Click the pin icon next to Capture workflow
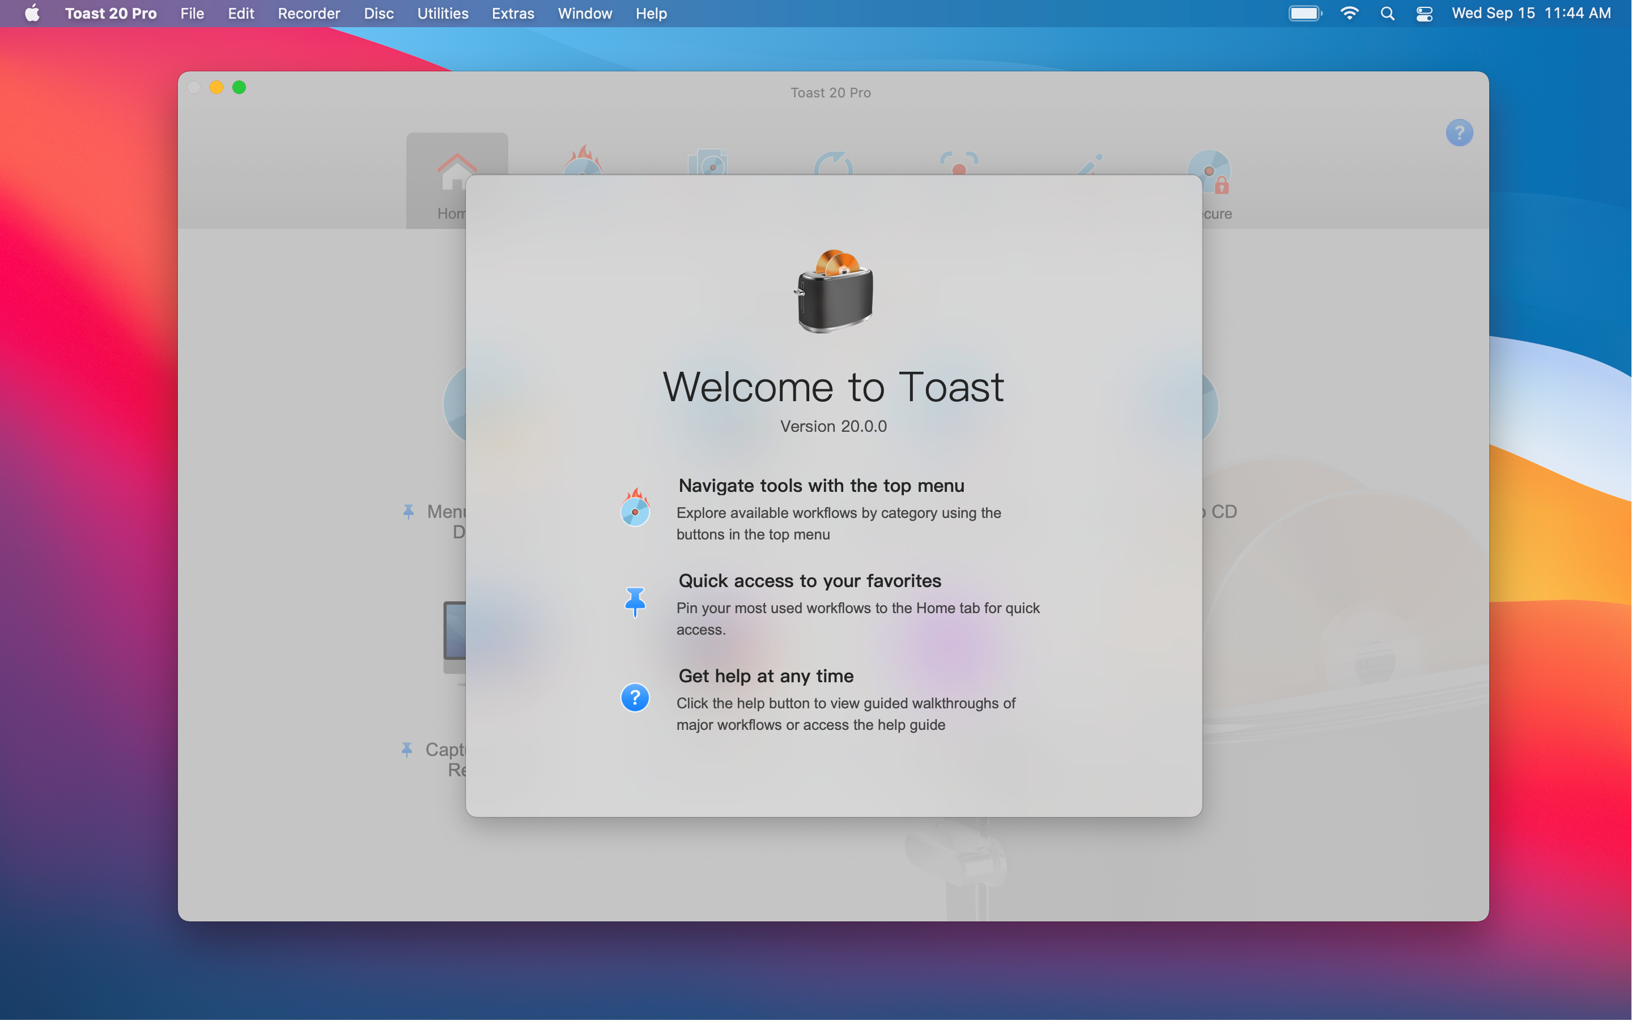Screen dimensions: 1632x1020 pyautogui.click(x=407, y=750)
